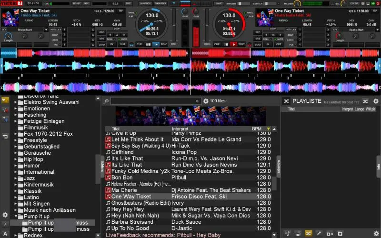
Task: Open the sidebar settings gear icon
Action: (5, 215)
